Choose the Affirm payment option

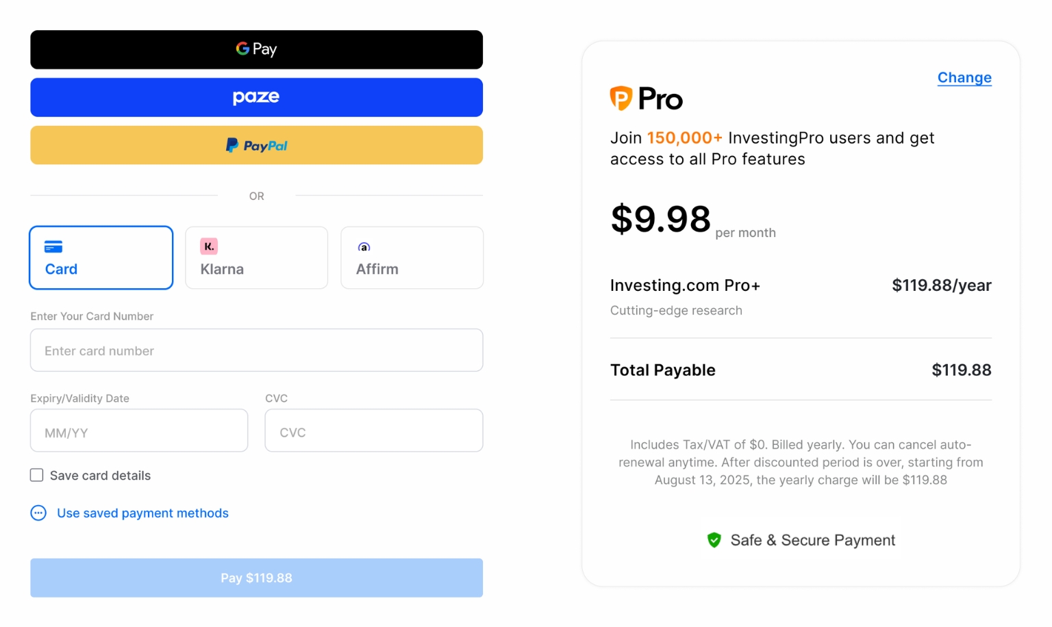[412, 258]
